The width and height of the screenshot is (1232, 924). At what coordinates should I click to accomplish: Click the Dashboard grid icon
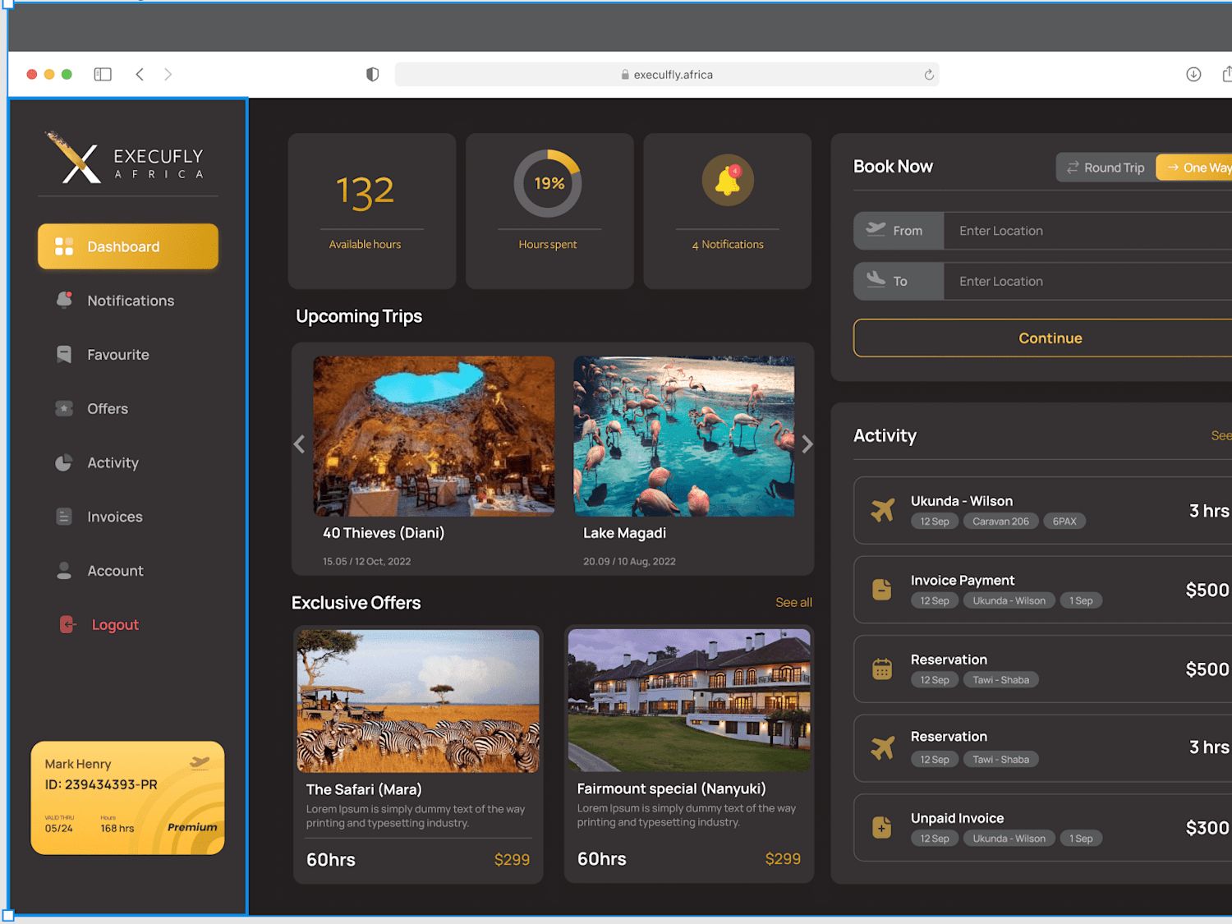[64, 246]
